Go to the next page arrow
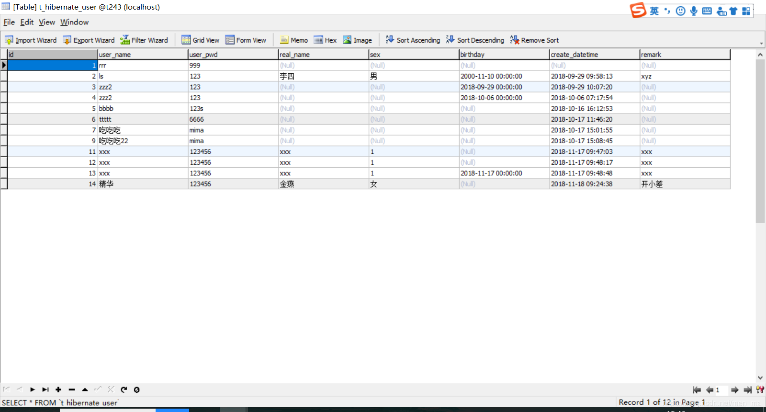The width and height of the screenshot is (766, 412). [735, 390]
